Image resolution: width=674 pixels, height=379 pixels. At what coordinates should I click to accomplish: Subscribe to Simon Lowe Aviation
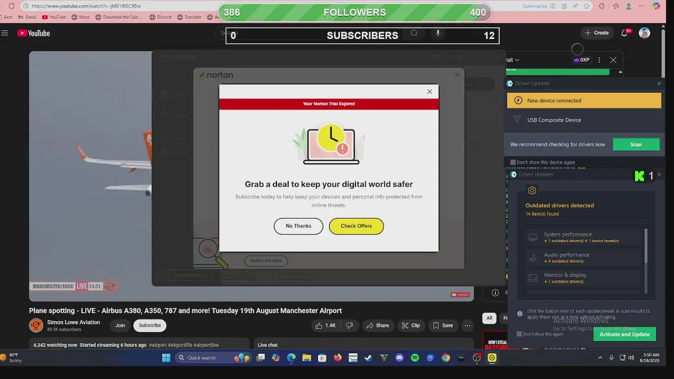(x=150, y=325)
